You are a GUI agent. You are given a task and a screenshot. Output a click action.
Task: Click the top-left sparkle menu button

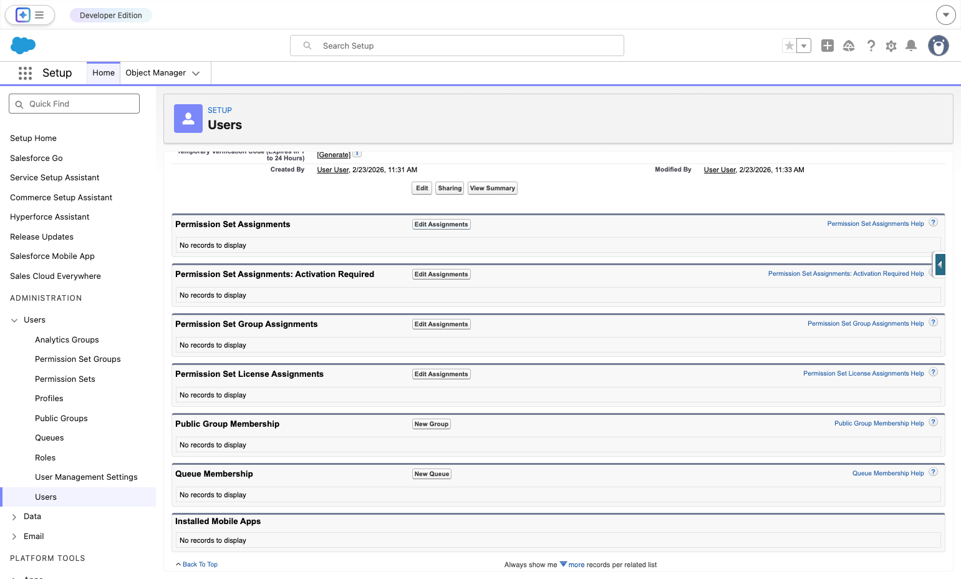(30, 15)
